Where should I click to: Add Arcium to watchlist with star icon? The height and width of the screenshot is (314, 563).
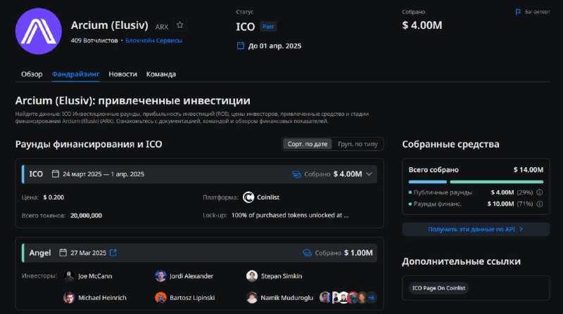[x=179, y=25]
